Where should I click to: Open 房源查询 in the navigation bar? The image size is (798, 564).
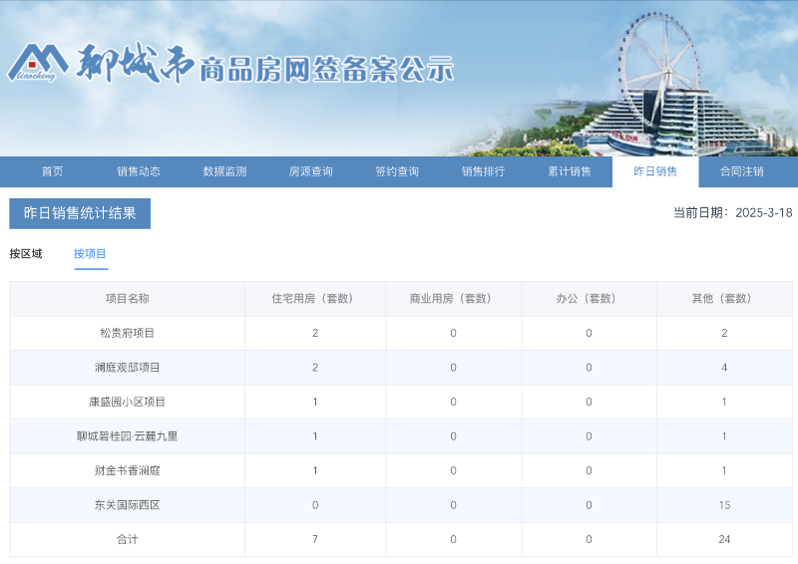pos(311,172)
